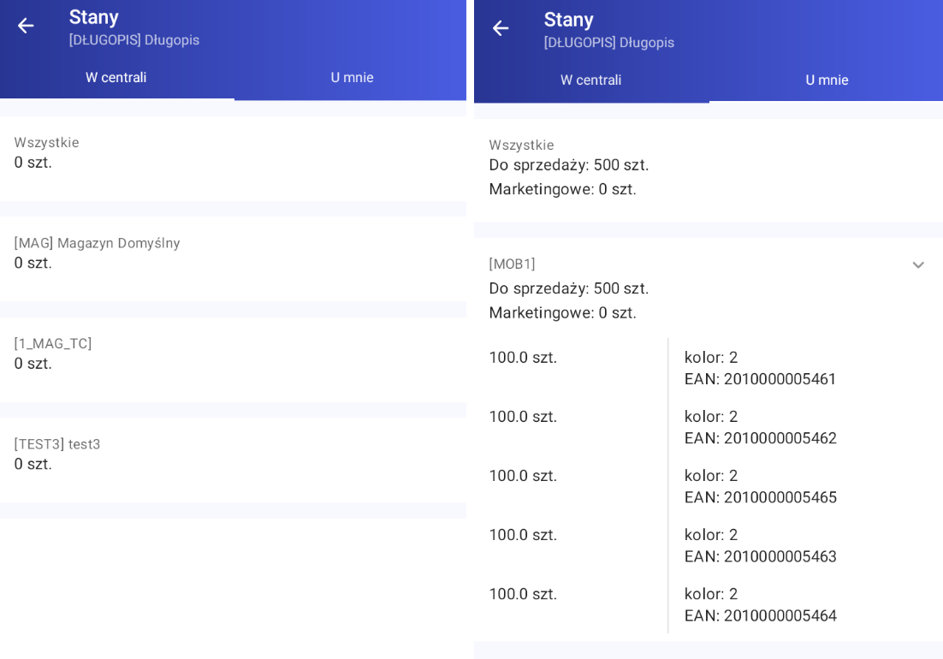Screen dimensions: 943x659
Task: Click '[DŁUGOPIS] Długopis' subtitle on left screen
Action: (134, 40)
